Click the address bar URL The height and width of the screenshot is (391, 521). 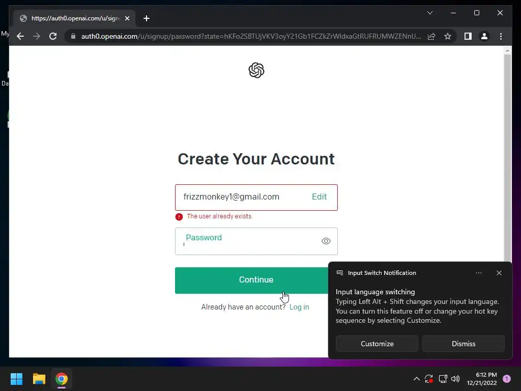pyautogui.click(x=251, y=36)
